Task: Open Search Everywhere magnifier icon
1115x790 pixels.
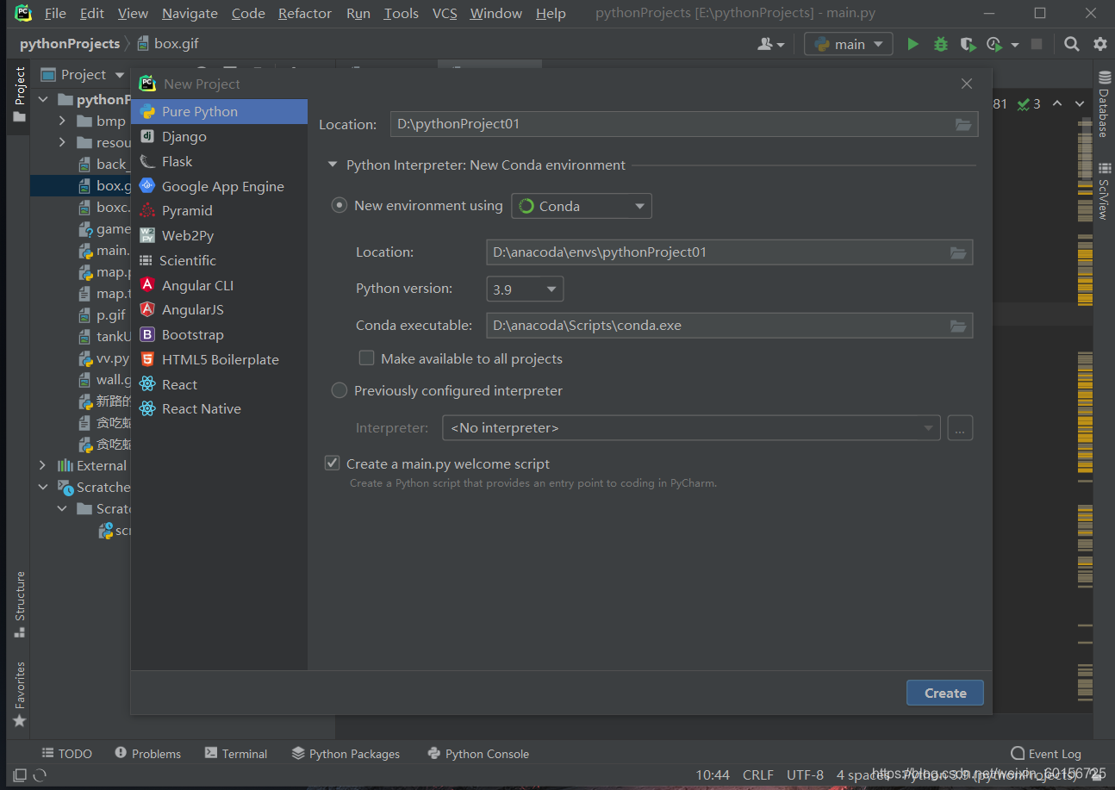Action: 1071,44
